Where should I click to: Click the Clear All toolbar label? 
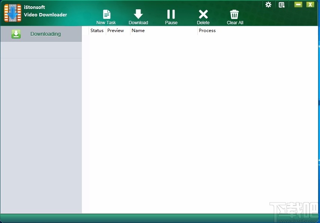(x=235, y=22)
